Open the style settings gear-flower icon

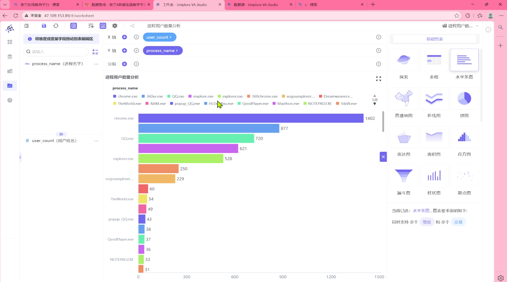[x=115, y=26]
